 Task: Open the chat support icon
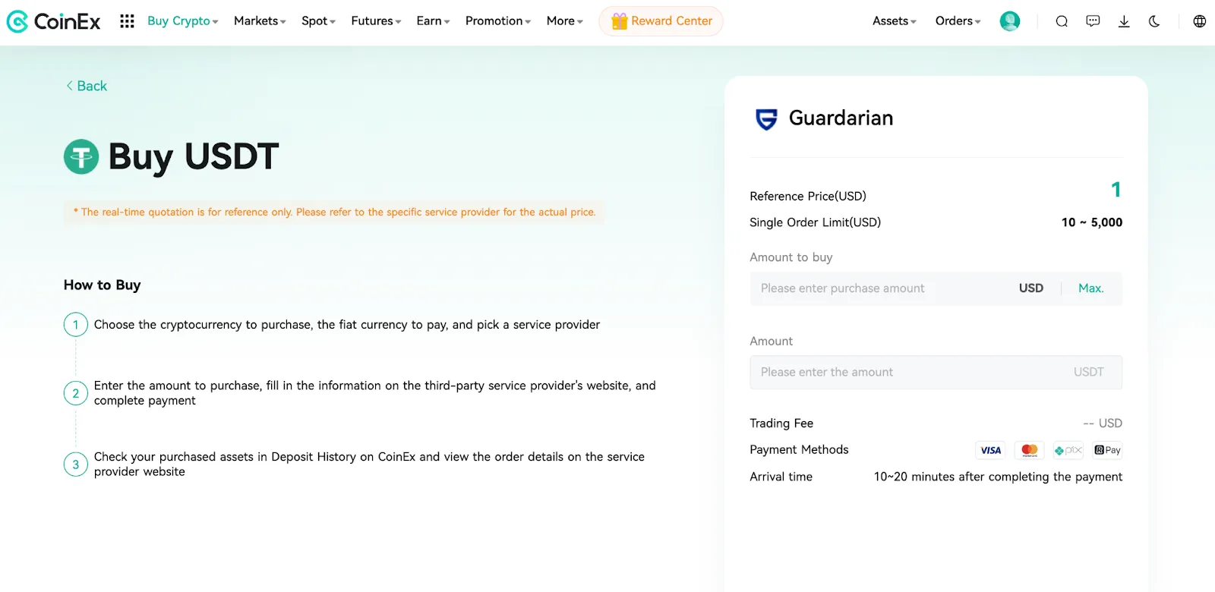coord(1093,21)
